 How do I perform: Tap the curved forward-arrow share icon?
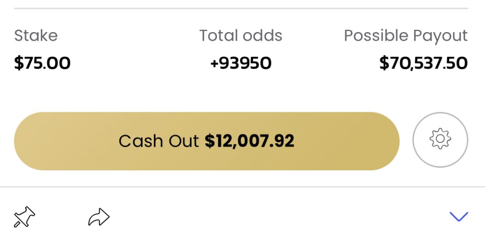[x=99, y=217]
